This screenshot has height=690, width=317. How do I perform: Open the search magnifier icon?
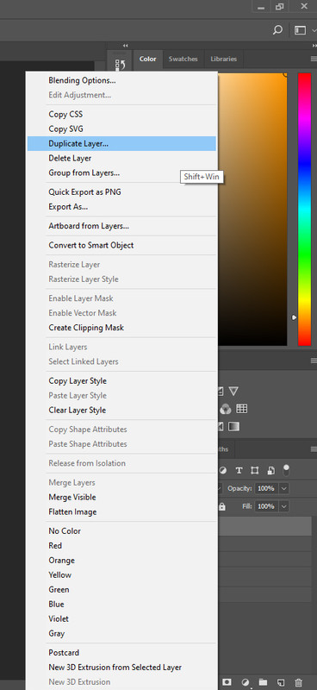tap(277, 30)
